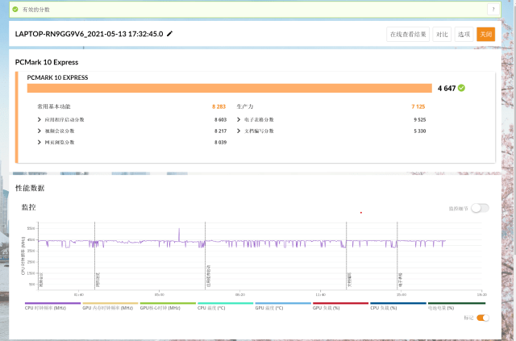Screen dimensions: 516x341
Task: Open the 选项 options button
Action: pos(464,34)
